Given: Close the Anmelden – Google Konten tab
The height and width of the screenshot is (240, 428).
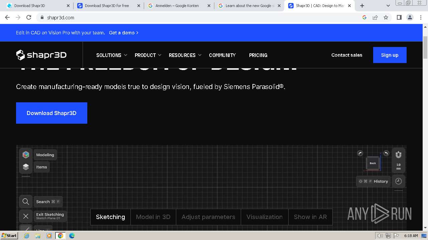Looking at the screenshot, I should tap(209, 6).
